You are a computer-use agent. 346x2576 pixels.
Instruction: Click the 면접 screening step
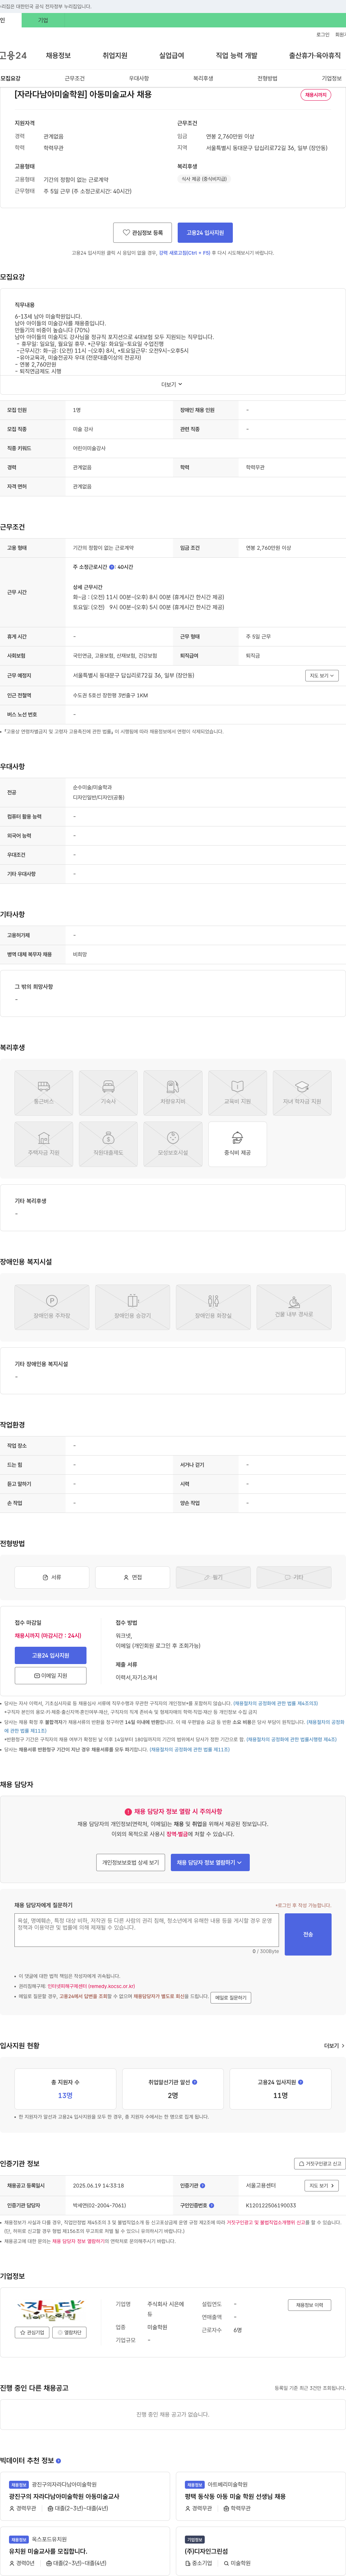point(132,1577)
